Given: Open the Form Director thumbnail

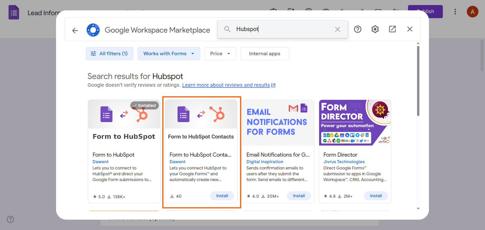Looking at the screenshot, I should pos(355,123).
